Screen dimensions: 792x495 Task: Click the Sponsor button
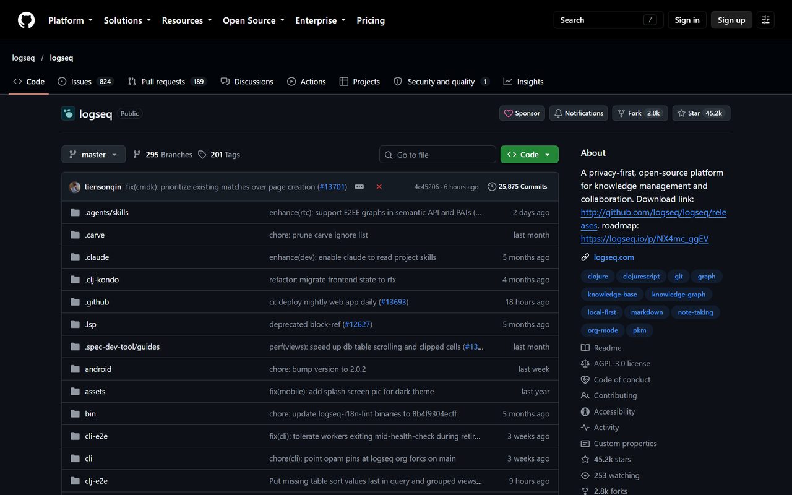coord(522,113)
